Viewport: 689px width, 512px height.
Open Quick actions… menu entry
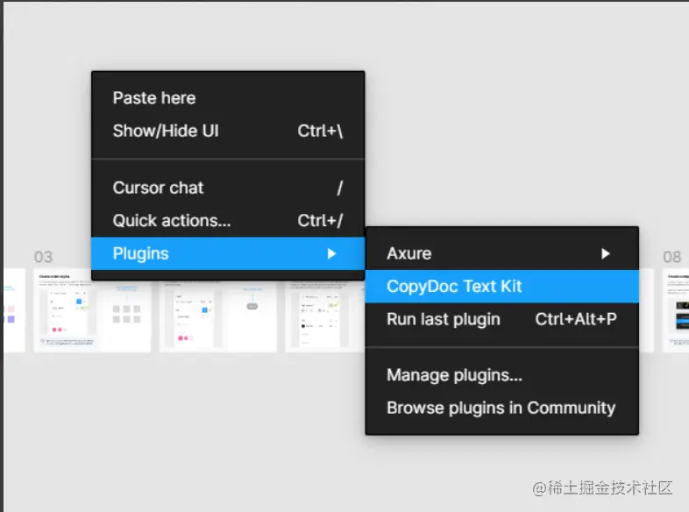pos(228,221)
